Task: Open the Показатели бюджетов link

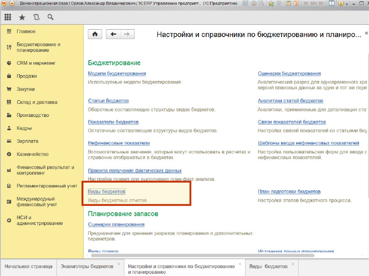Action: coord(113,122)
